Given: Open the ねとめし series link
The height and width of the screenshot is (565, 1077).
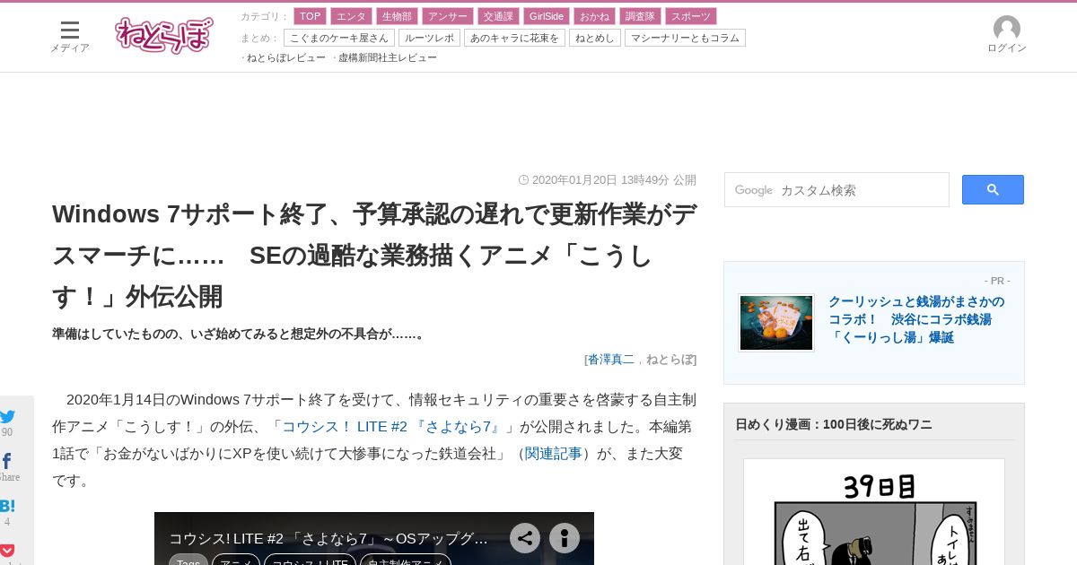Looking at the screenshot, I should pos(595,38).
